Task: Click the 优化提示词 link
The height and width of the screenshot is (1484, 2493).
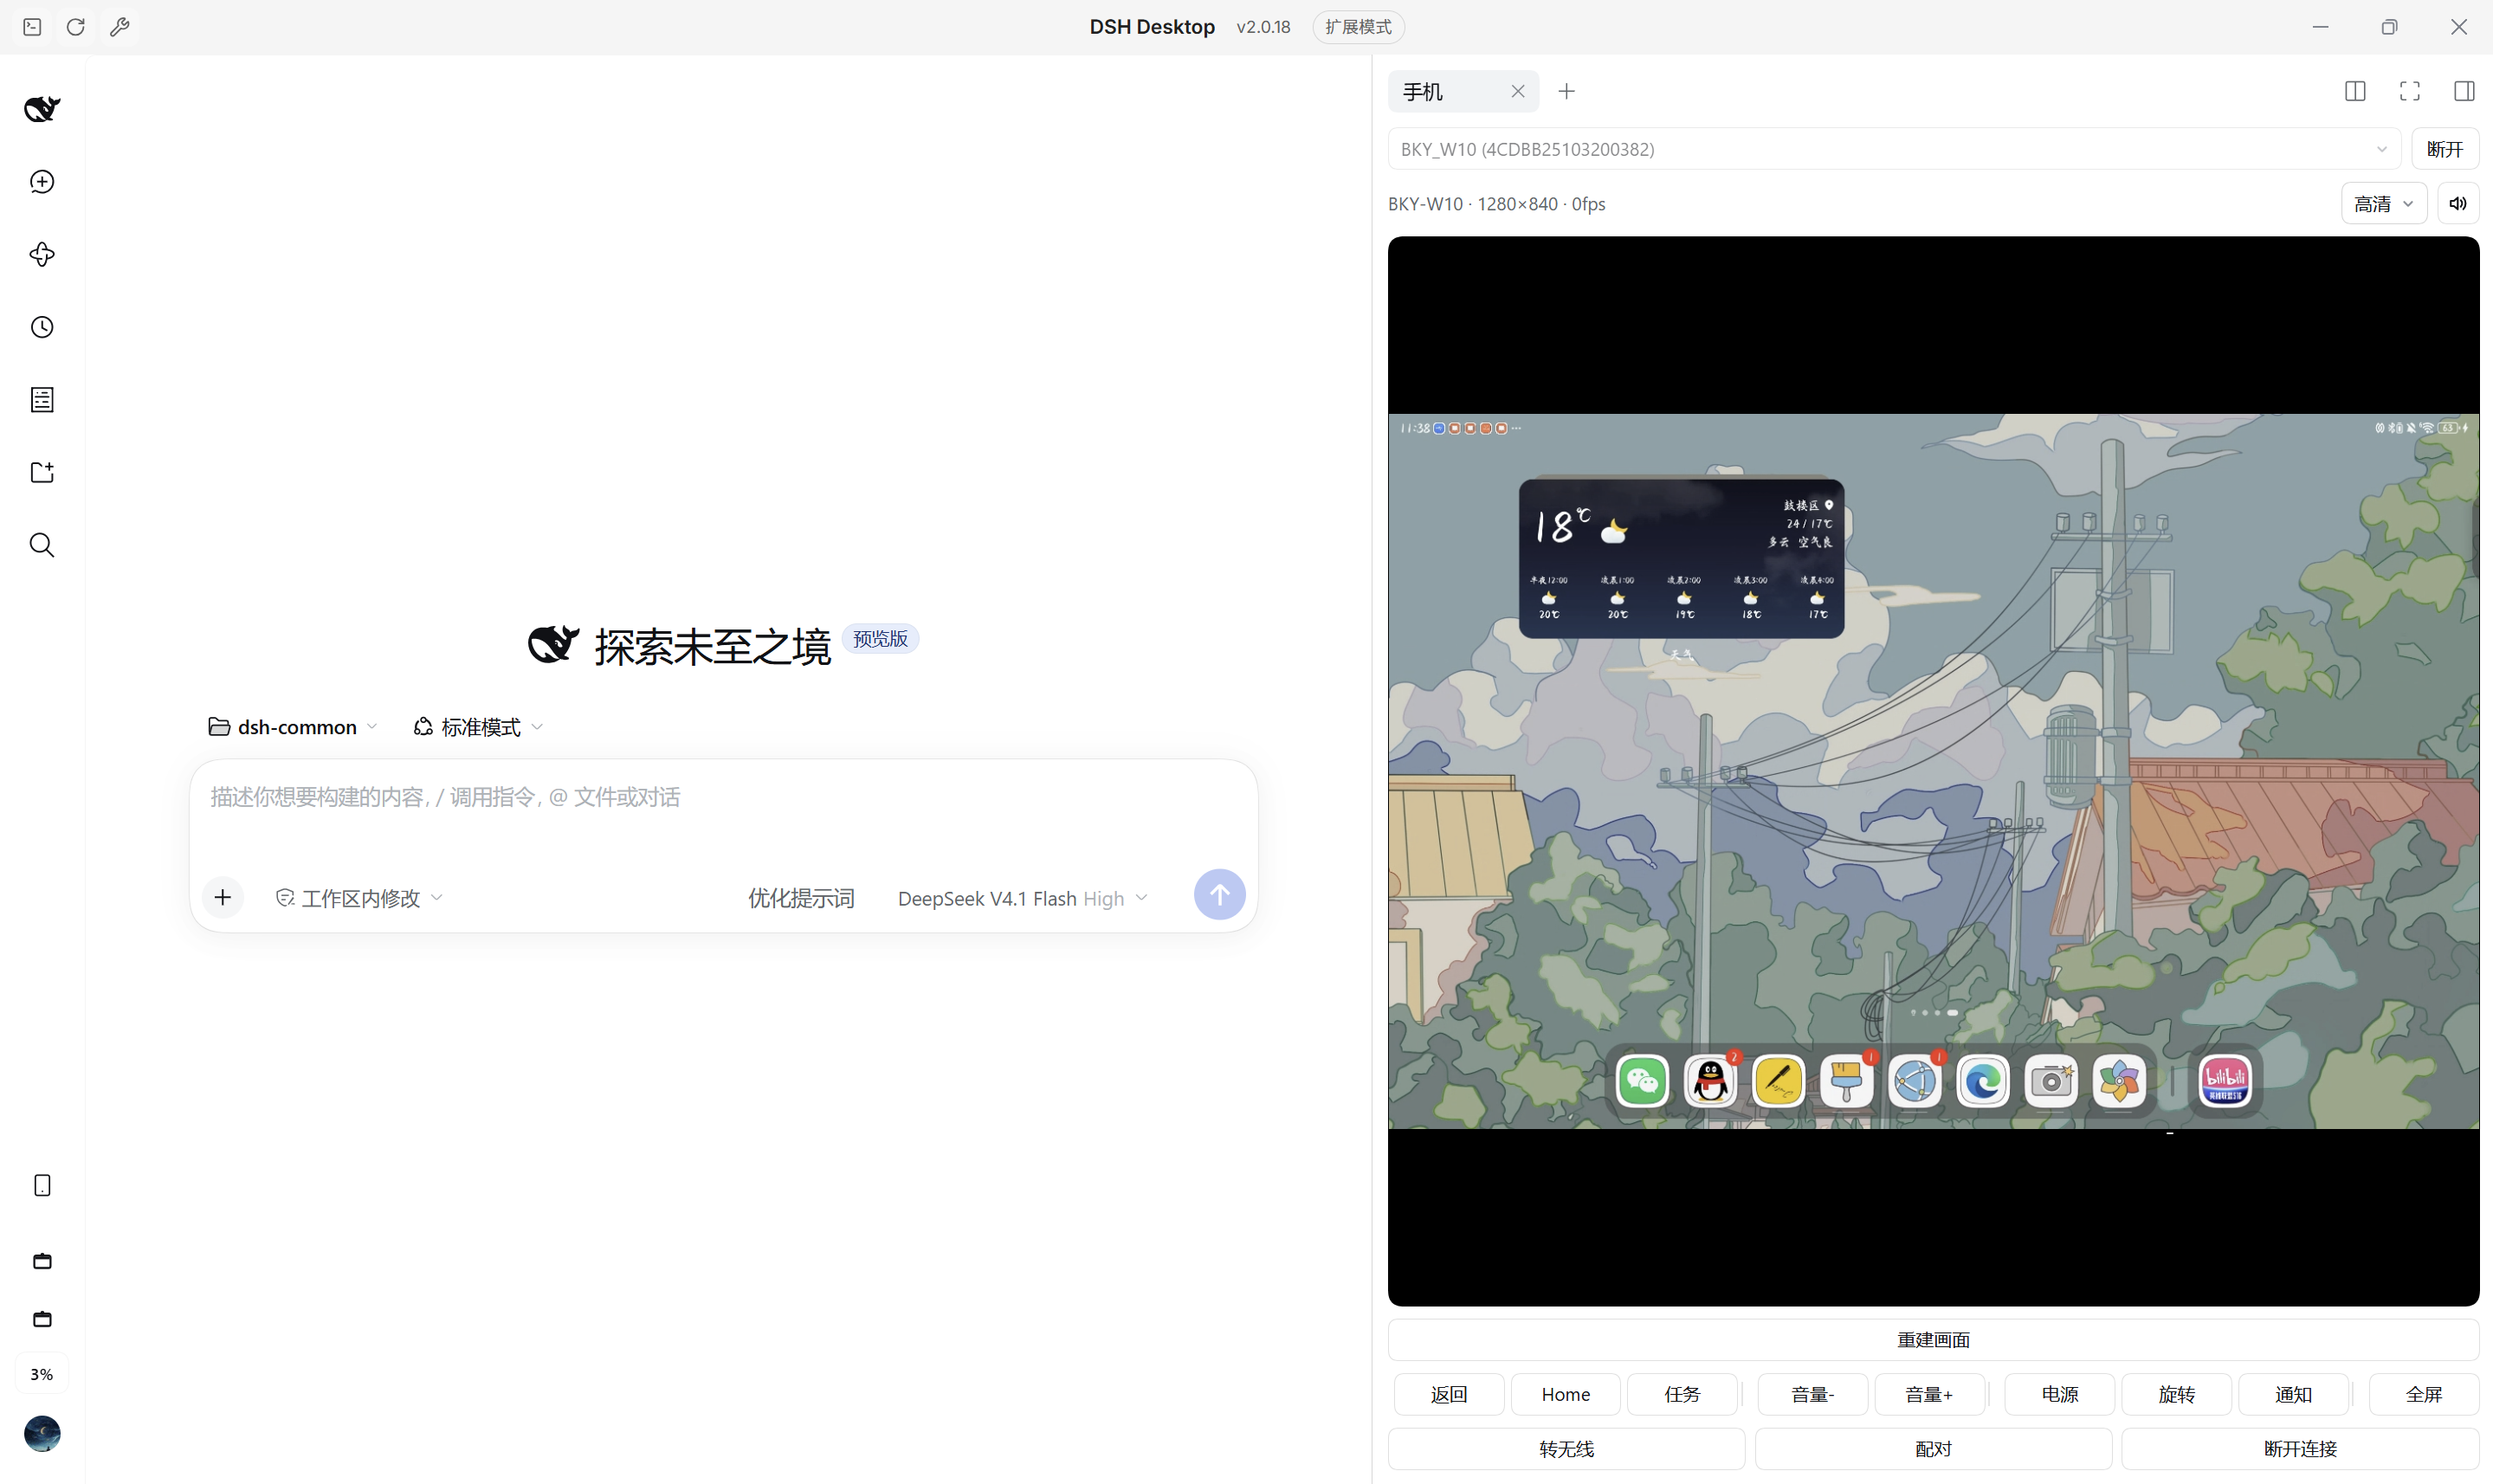Action: point(801,898)
